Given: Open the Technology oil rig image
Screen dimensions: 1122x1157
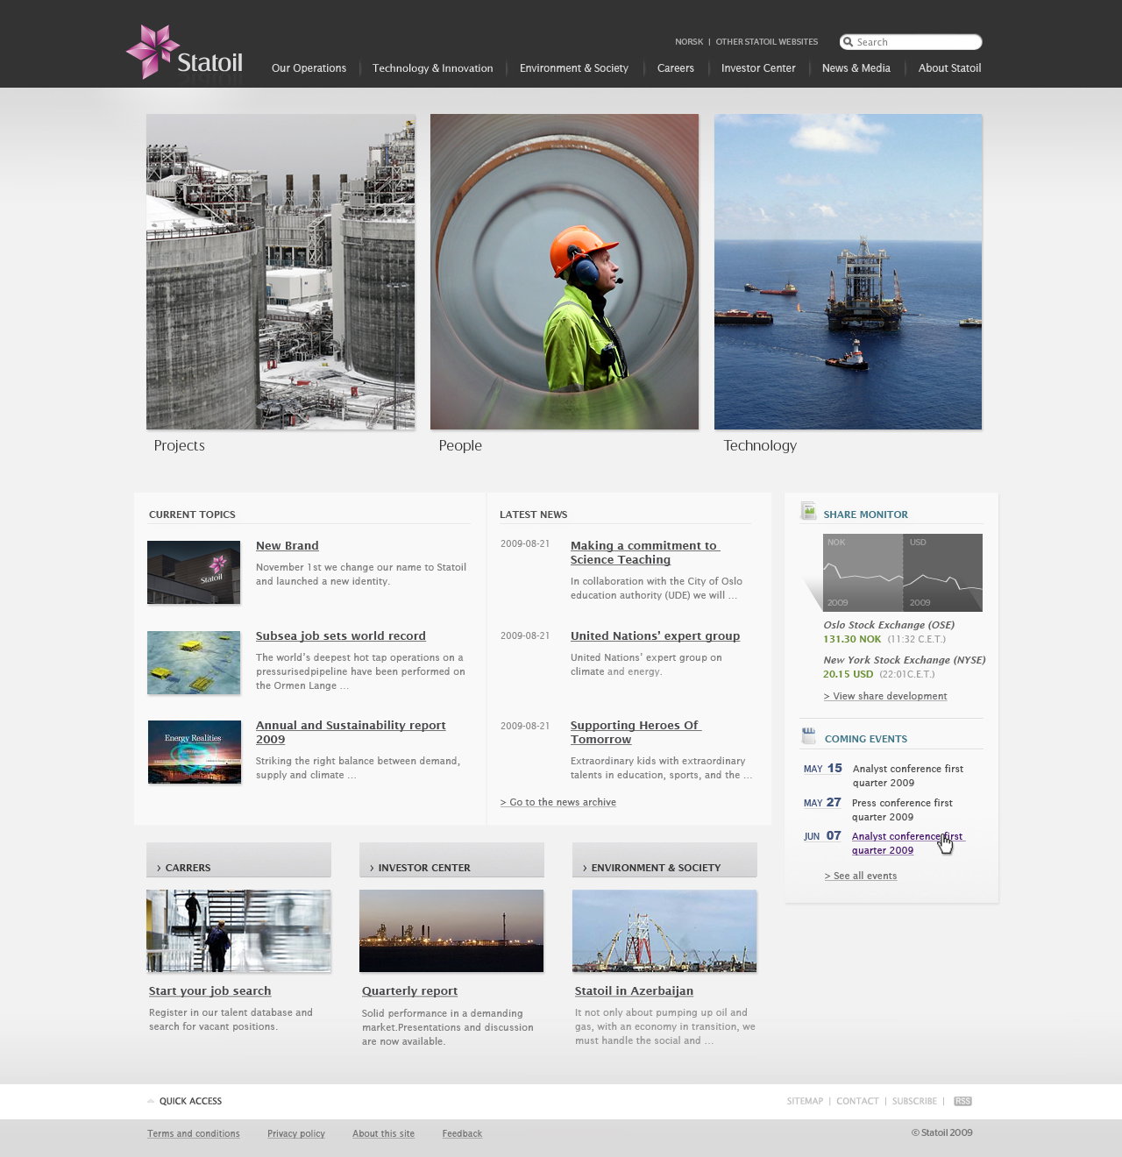Looking at the screenshot, I should 848,272.
